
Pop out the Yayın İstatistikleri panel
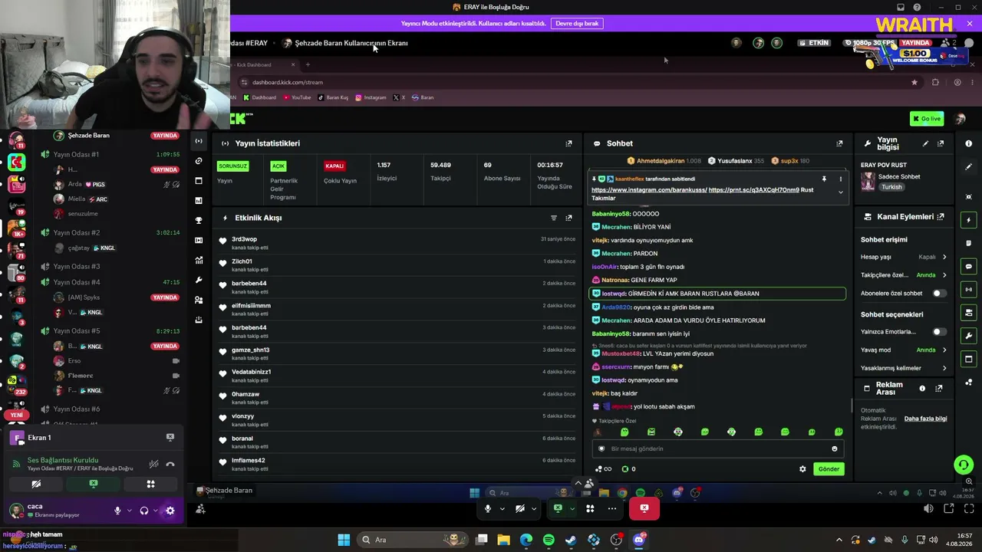pyautogui.click(x=568, y=143)
